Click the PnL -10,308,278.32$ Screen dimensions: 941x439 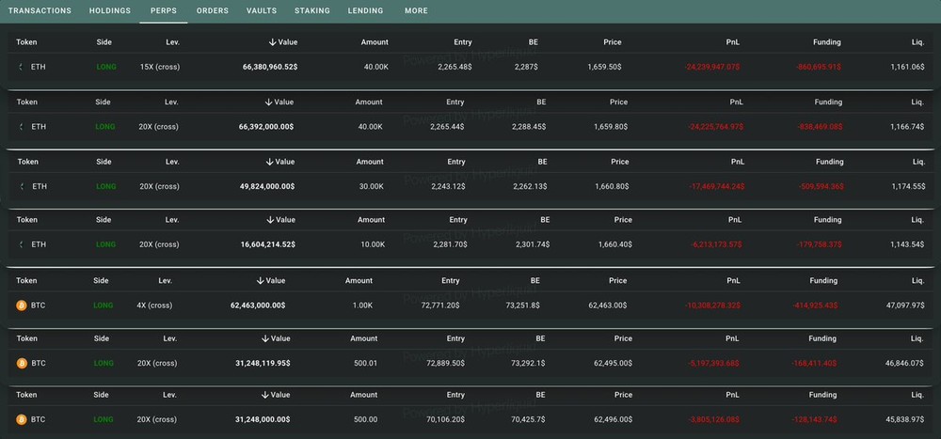(x=713, y=306)
